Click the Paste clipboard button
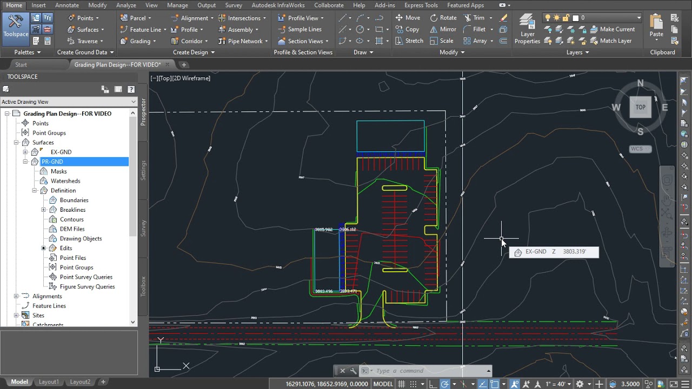 (656, 27)
